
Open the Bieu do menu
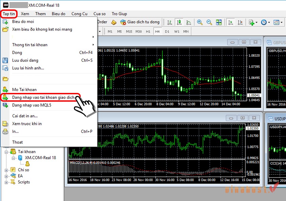[x=58, y=14]
